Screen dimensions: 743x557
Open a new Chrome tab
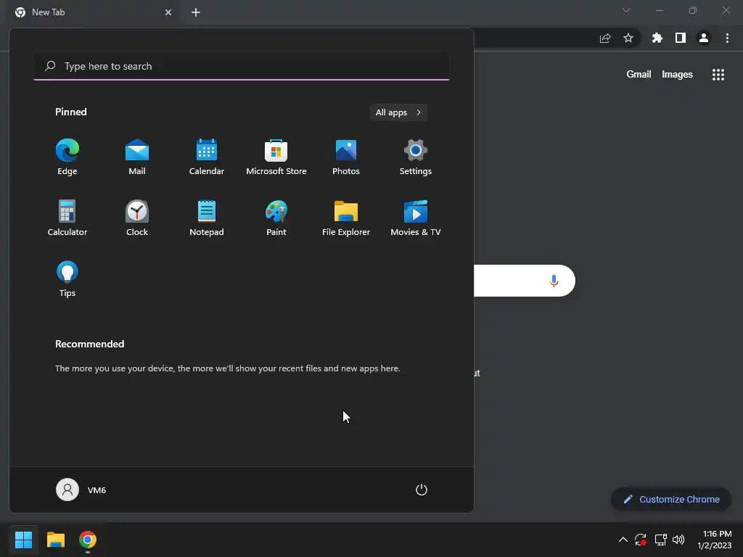click(x=196, y=12)
